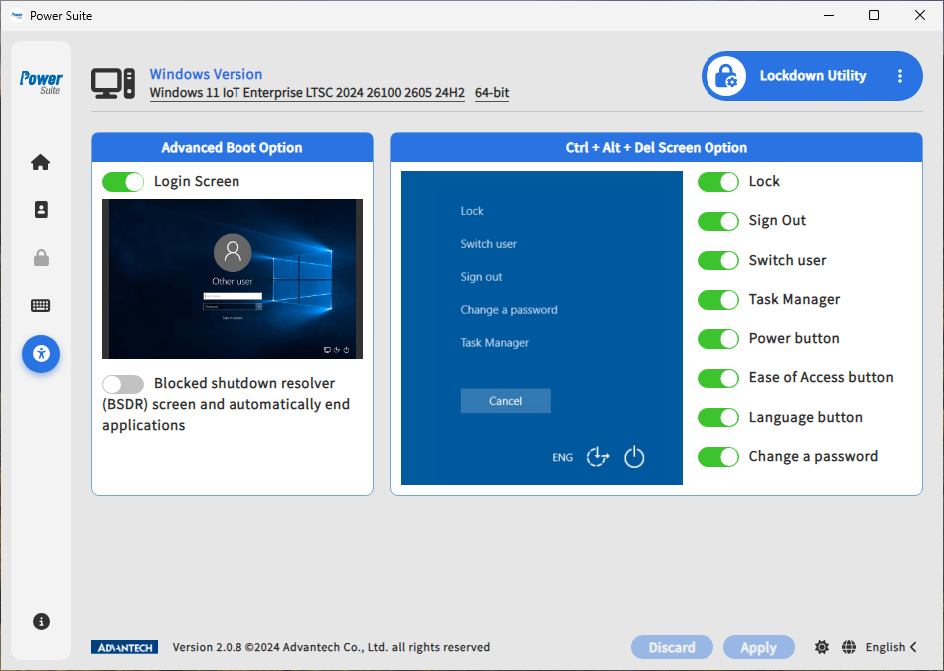Click the Windows 11 IoT Enterprise version text

coord(307,93)
